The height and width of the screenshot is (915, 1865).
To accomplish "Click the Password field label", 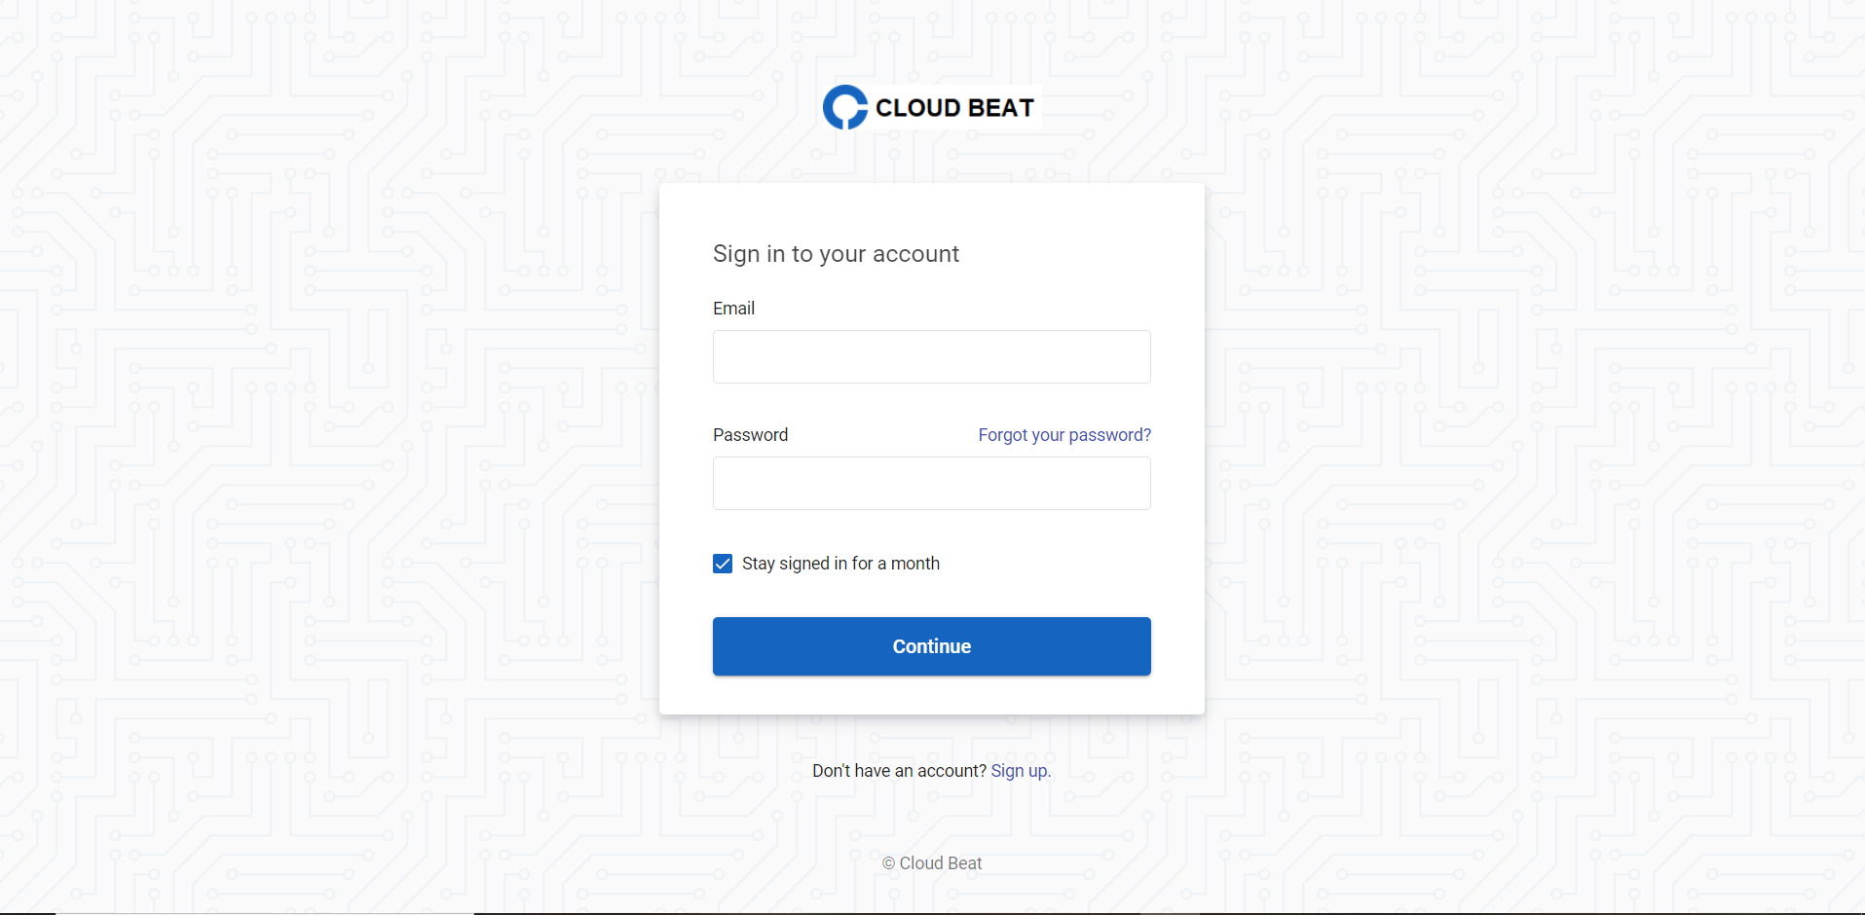I will tap(750, 435).
